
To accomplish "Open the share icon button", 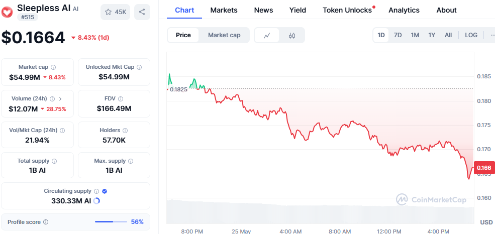I will [142, 12].
